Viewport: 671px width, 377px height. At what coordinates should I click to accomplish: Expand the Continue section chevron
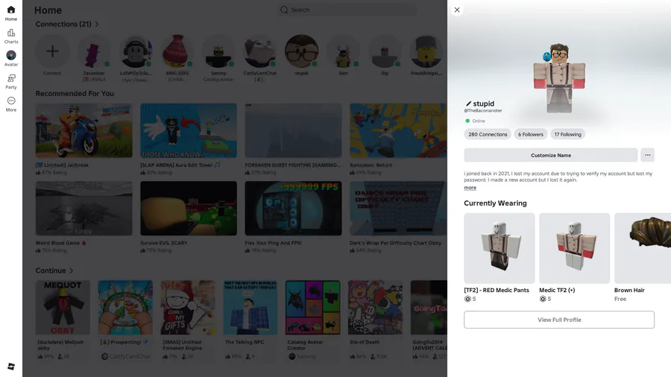coord(71,270)
